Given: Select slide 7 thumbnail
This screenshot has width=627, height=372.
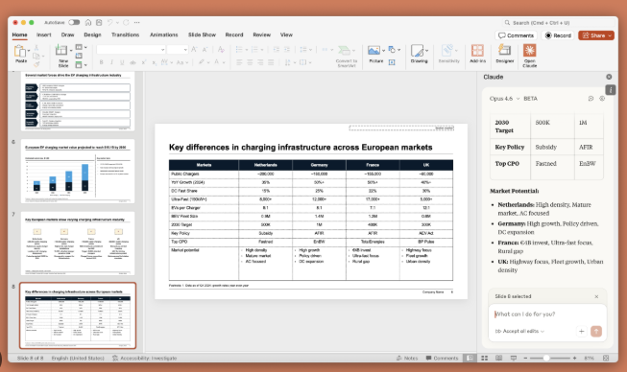Looking at the screenshot, I should coord(78,244).
